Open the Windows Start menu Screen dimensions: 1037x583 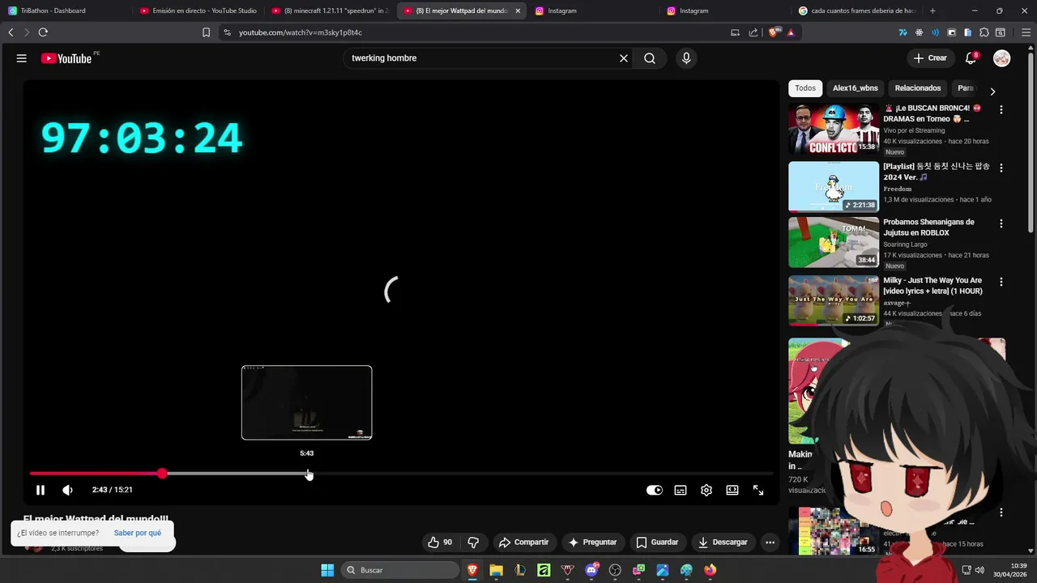click(327, 570)
